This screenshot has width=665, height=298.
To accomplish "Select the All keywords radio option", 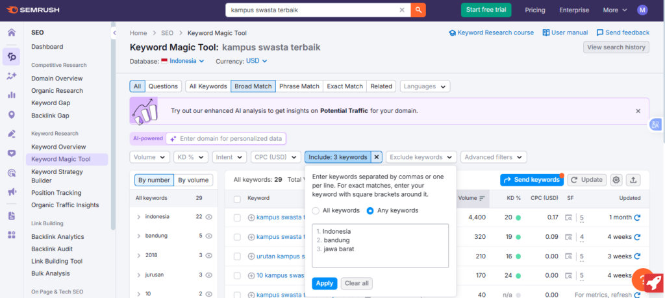I will (316, 210).
